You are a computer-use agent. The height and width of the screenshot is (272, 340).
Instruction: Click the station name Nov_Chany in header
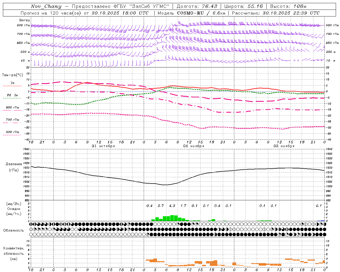[x=46, y=6]
